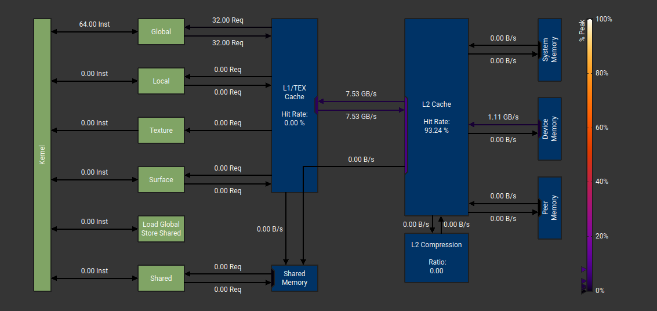Image resolution: width=657 pixels, height=311 pixels.
Task: Click the 64.00 Inst label
Action: coord(95,24)
